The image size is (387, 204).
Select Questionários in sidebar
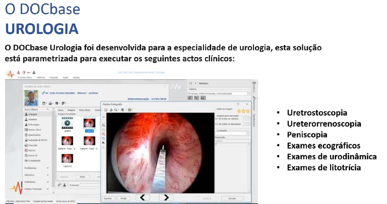coord(33,135)
